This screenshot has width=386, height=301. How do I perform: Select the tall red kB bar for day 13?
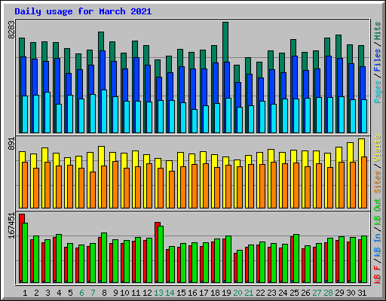point(157,252)
